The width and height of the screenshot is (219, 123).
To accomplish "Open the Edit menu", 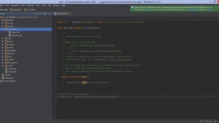I will tap(2, 5).
